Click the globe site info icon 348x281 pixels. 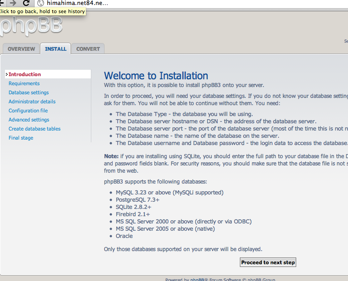click(x=40, y=4)
